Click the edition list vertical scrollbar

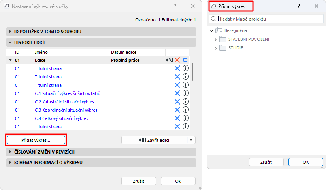[x=193, y=72]
